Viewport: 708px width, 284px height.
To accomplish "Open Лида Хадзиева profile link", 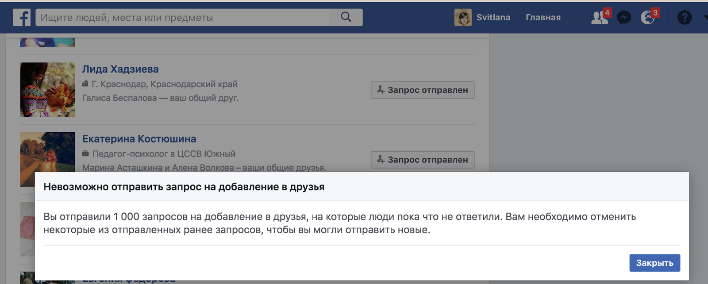I will [120, 69].
